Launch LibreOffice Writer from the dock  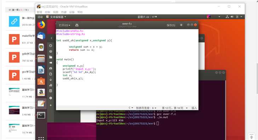click(x=41, y=70)
